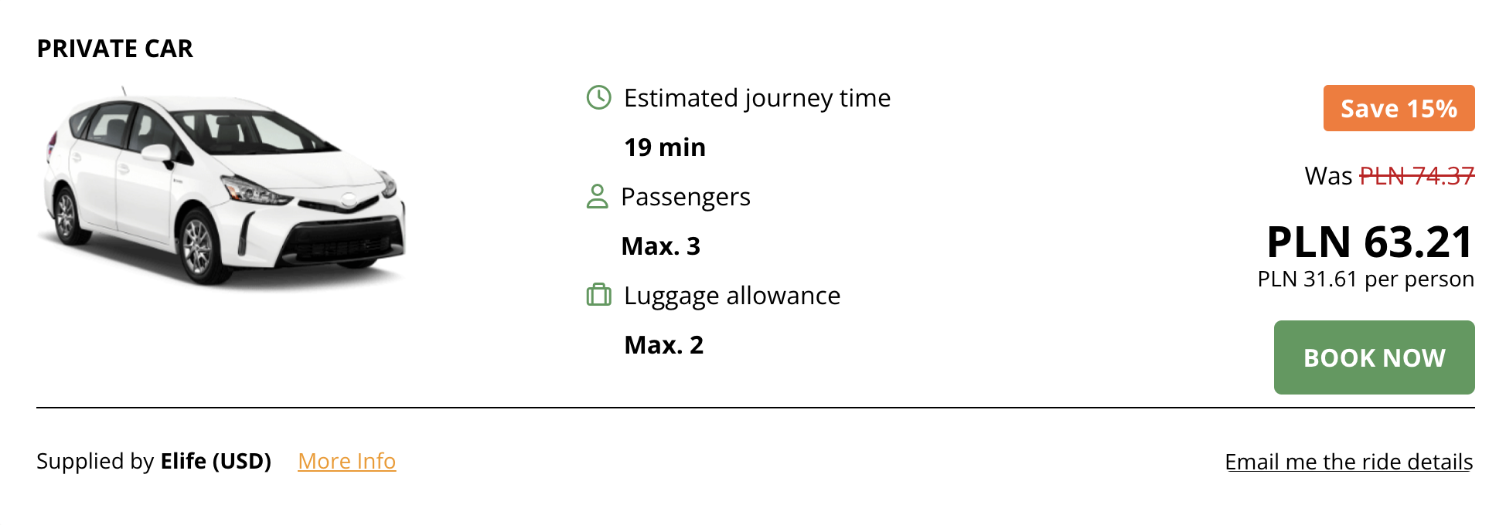Open the More Info link

coord(346,461)
